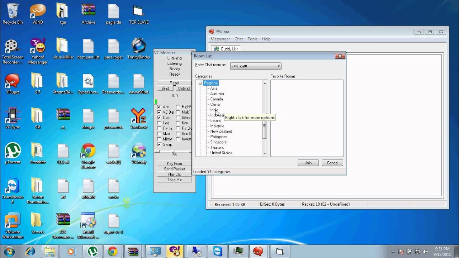
Task: Show hidden icons in system tray
Action: (393, 252)
